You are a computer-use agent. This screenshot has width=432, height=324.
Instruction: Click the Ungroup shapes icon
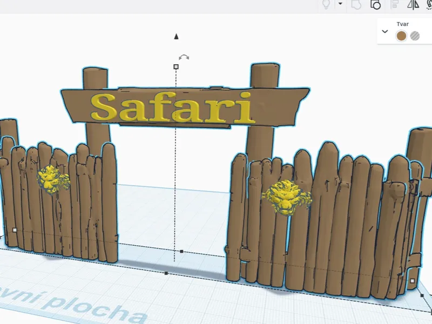(375, 4)
